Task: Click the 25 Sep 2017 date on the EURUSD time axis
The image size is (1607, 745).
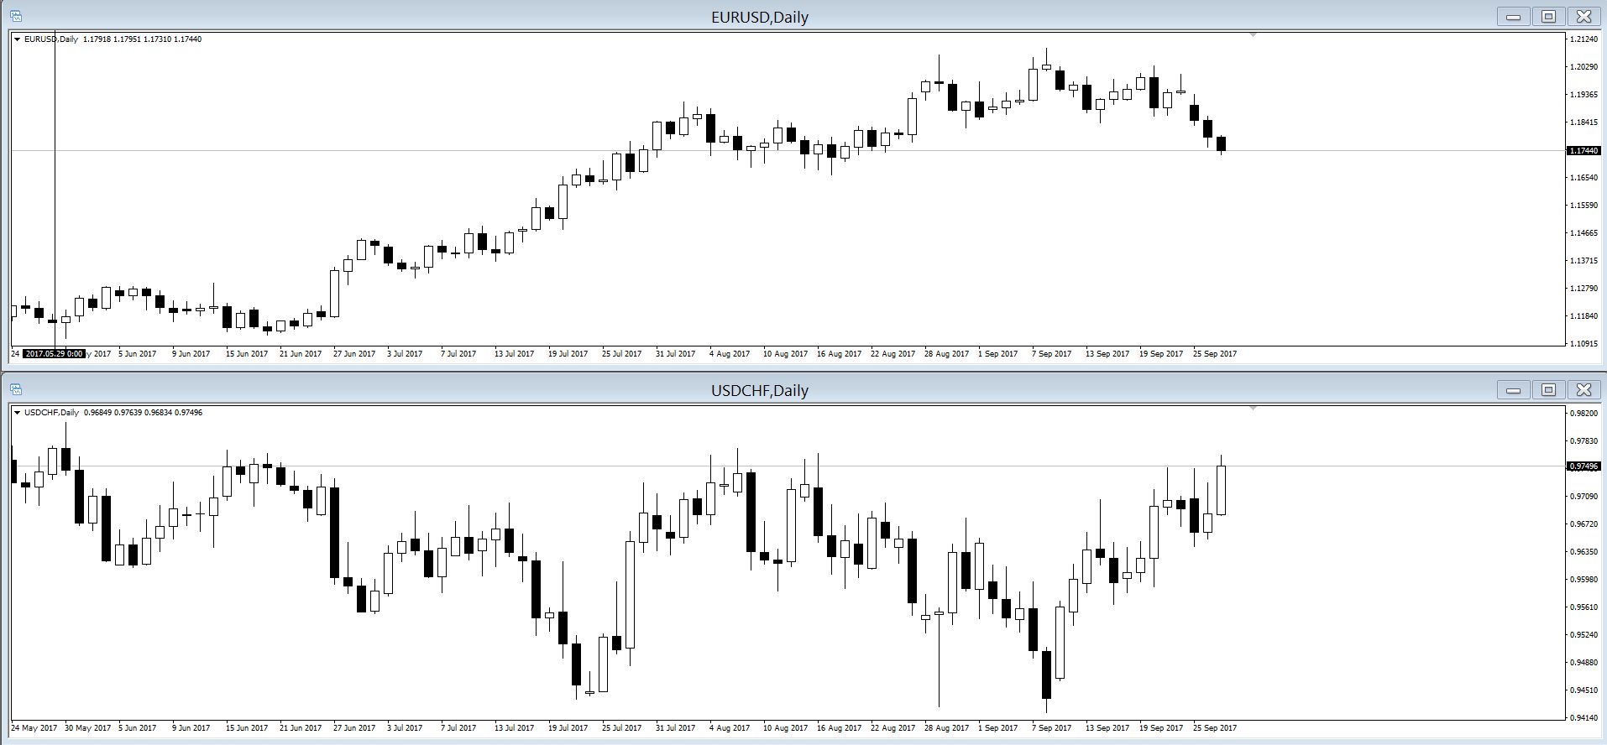Action: click(1214, 354)
